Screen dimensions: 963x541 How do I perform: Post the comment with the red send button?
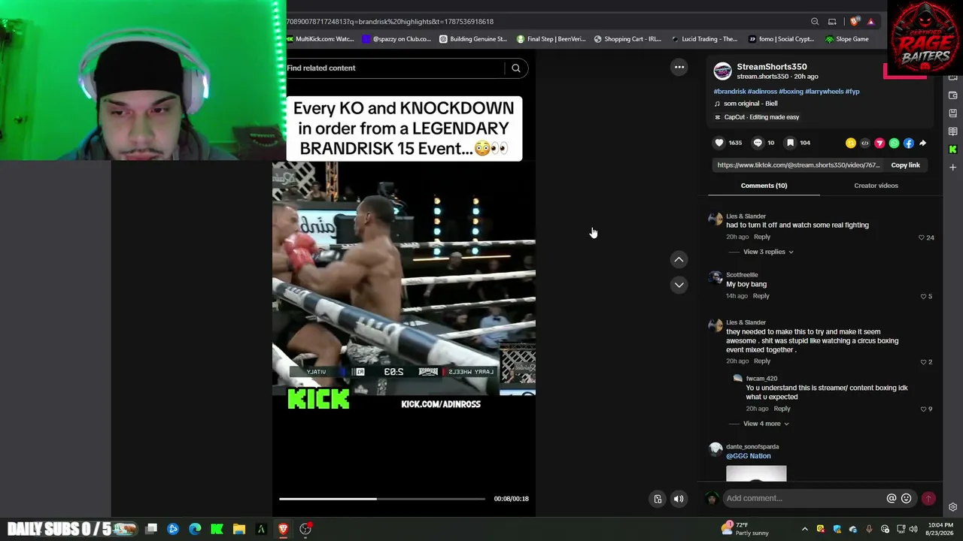pyautogui.click(x=928, y=498)
